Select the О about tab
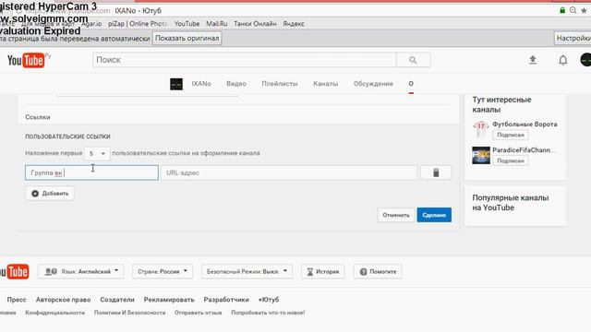 [x=411, y=84]
